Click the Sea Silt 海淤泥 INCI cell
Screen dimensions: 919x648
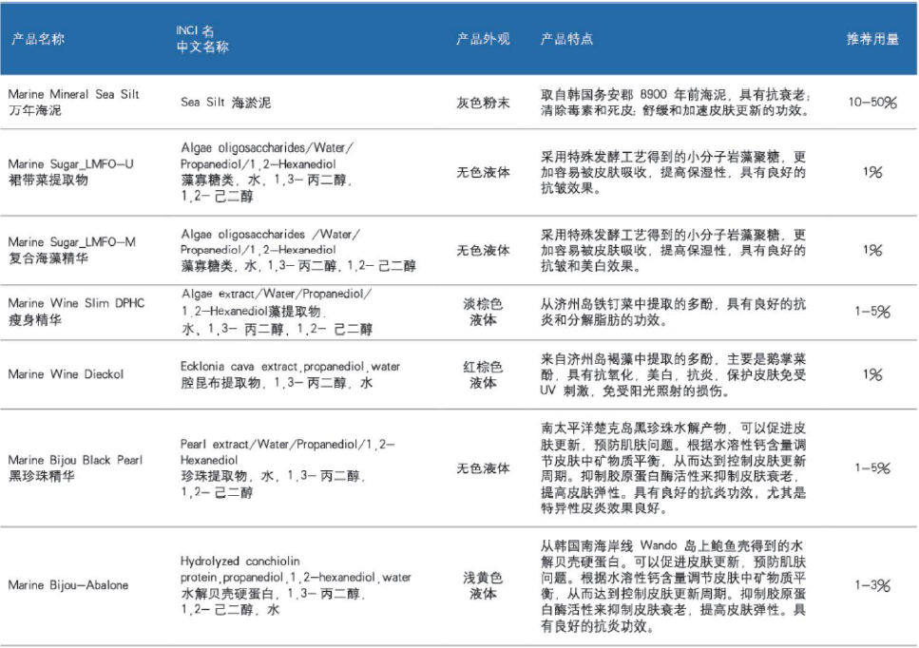tap(225, 103)
